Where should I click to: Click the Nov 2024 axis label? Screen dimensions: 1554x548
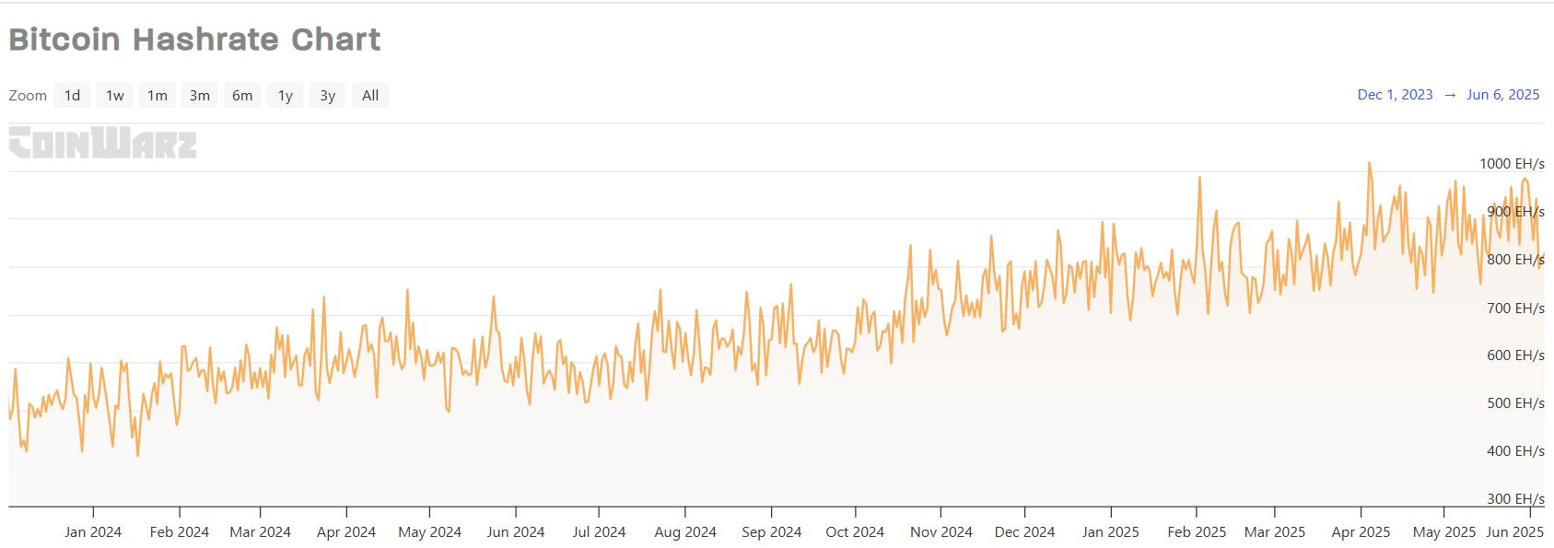click(x=941, y=531)
